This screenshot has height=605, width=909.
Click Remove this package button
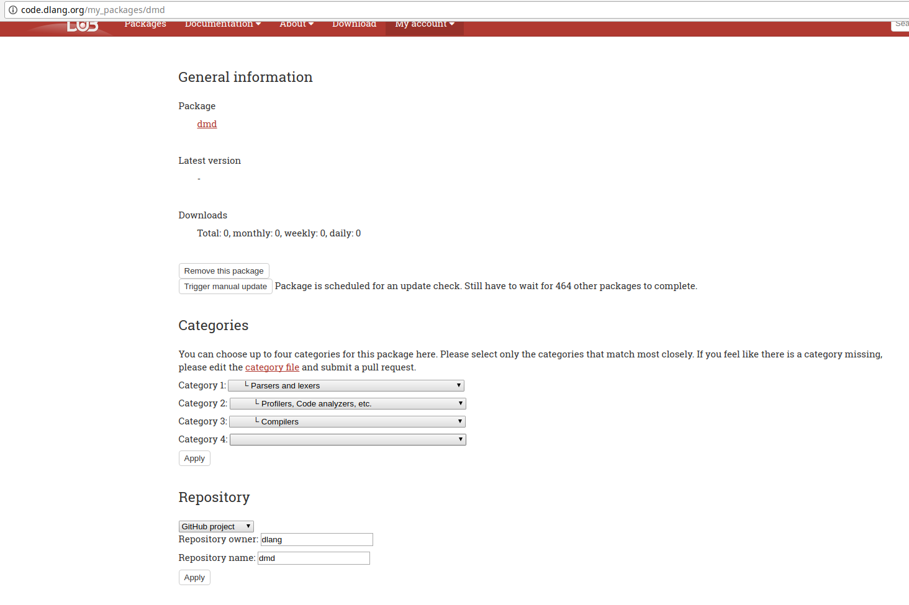coord(224,271)
